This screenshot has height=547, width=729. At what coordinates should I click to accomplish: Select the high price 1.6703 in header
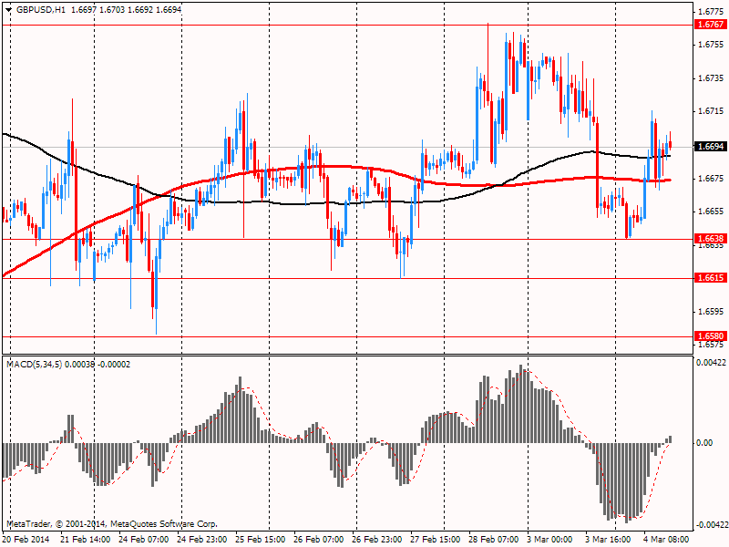pos(112,10)
